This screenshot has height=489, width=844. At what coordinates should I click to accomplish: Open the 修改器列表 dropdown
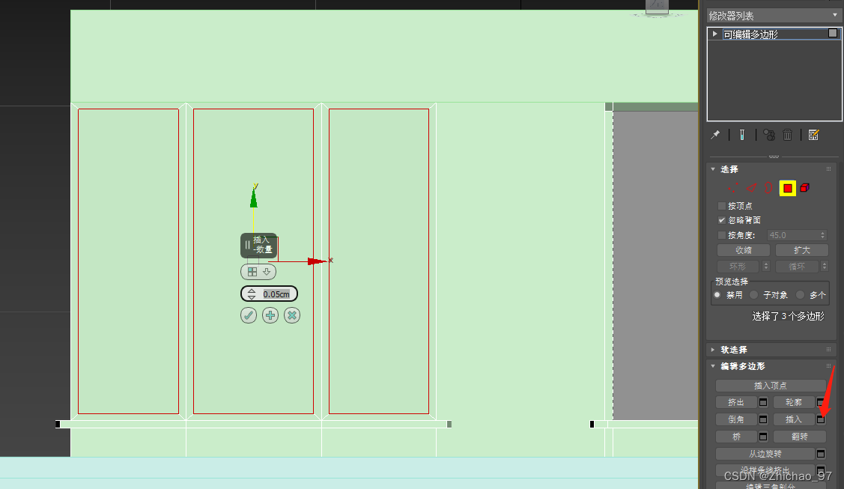point(773,16)
